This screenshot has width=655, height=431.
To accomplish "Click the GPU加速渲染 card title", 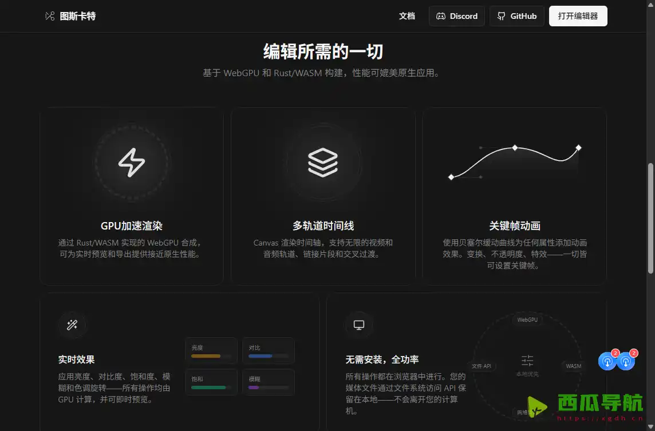I will pos(132,226).
